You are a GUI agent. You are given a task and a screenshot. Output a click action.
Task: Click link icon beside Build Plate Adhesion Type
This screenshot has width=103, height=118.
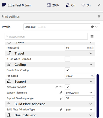pos(61,110)
